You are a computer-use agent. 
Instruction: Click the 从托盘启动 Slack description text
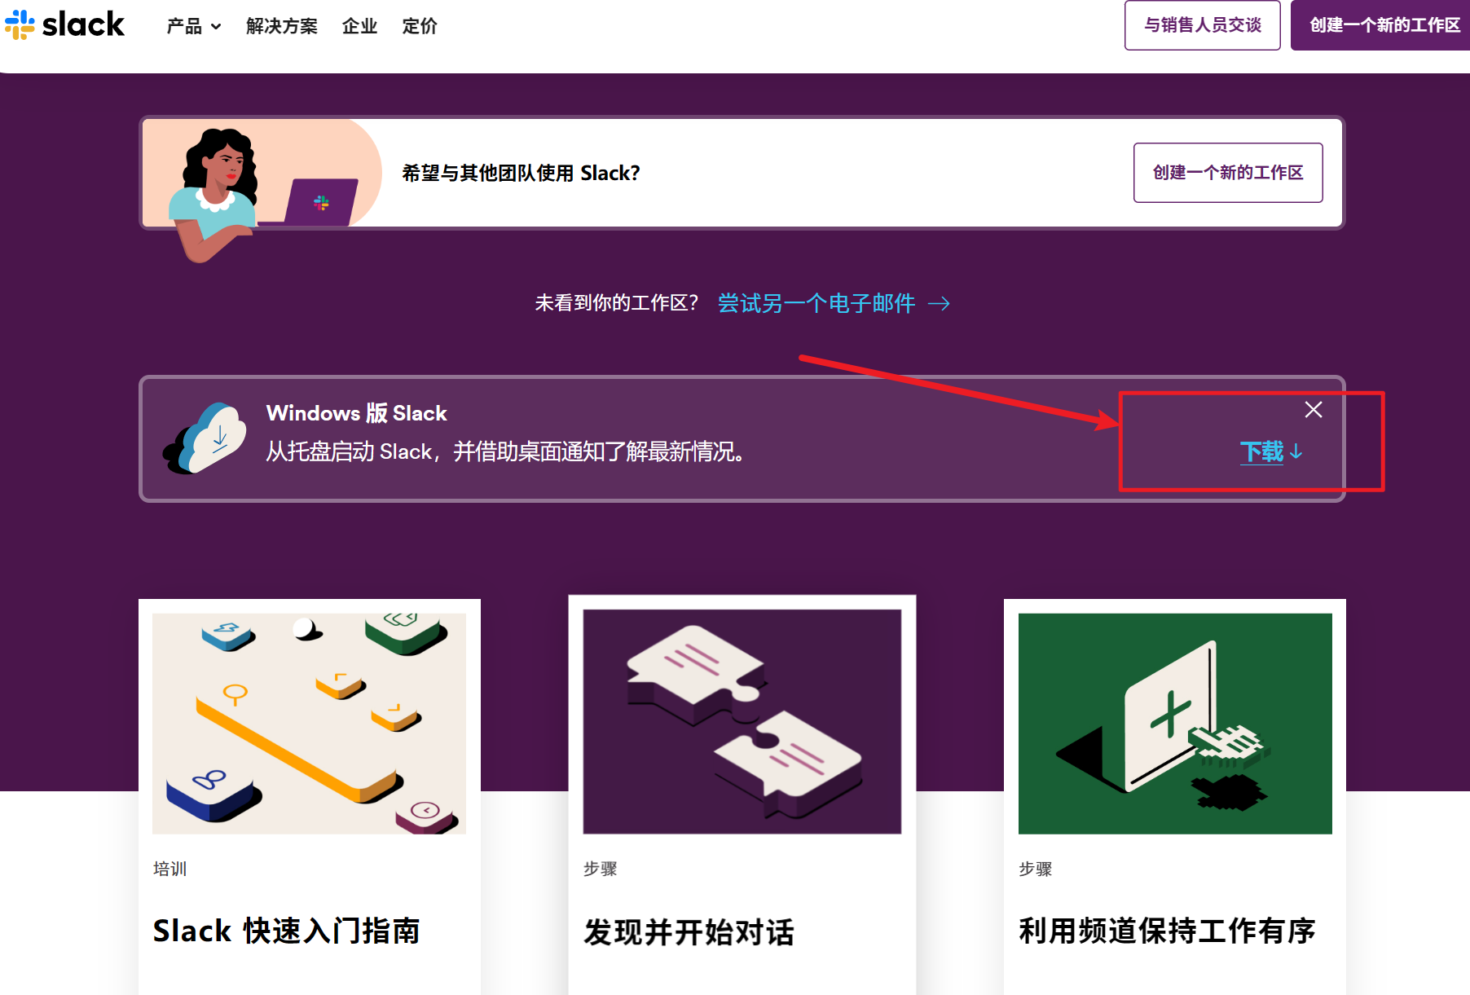(x=506, y=451)
